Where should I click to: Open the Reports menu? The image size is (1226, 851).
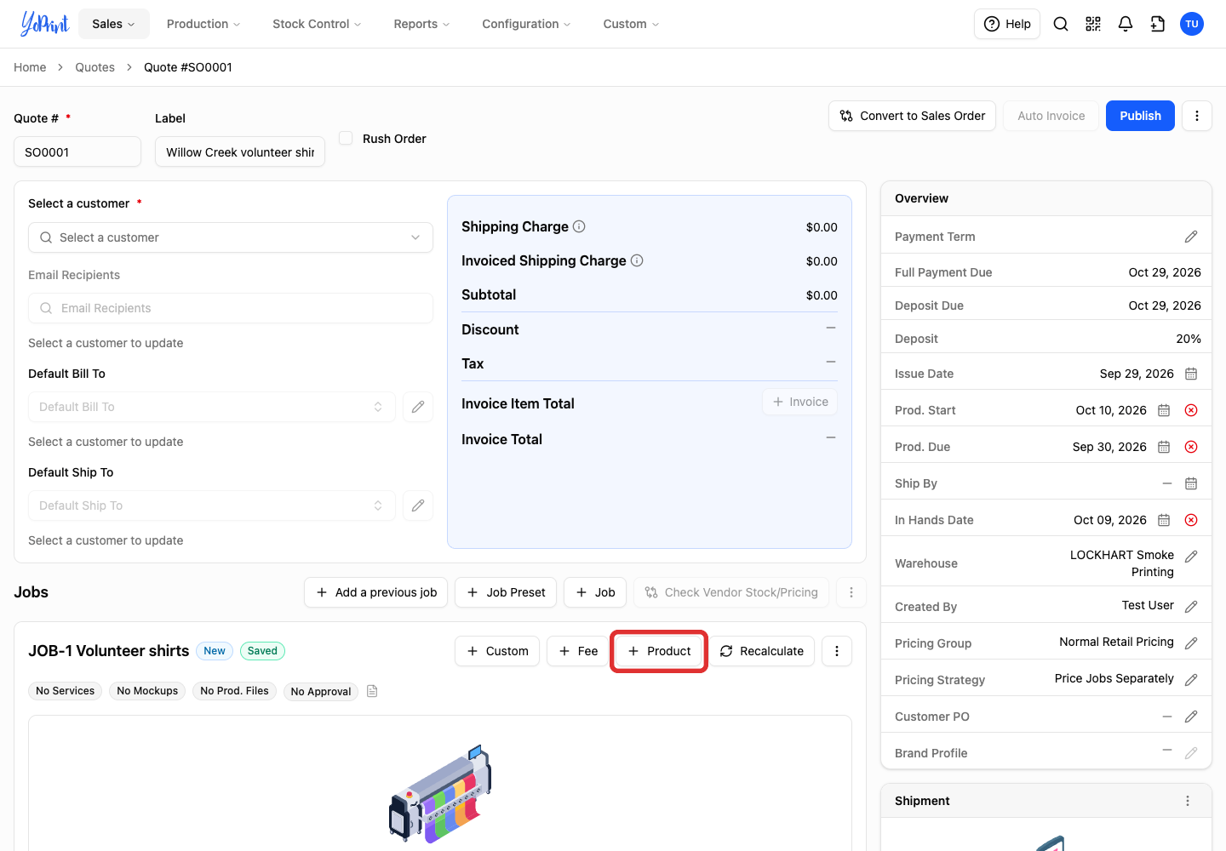pos(421,24)
